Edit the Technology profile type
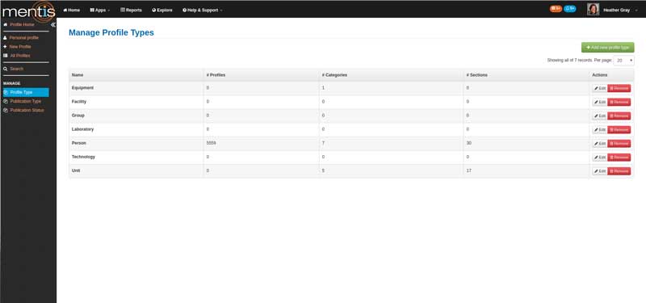Image resolution: width=646 pixels, height=303 pixels. pos(600,158)
